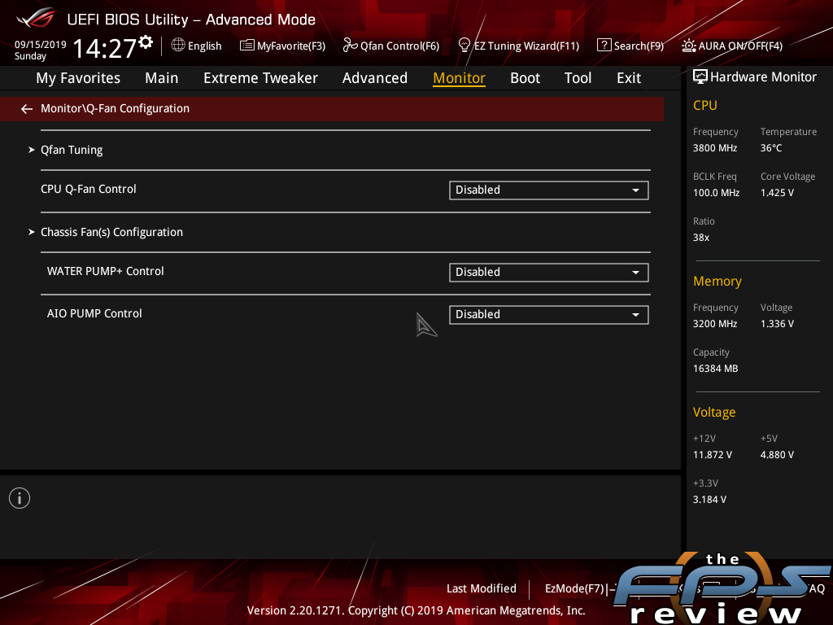Click BCLK Freq value 100.0 MHz

pos(716,193)
